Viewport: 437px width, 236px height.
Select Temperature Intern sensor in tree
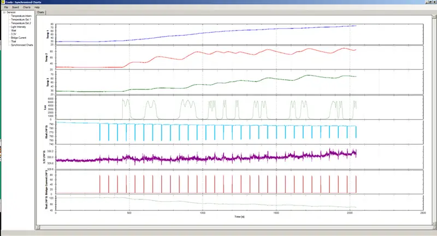21,16
